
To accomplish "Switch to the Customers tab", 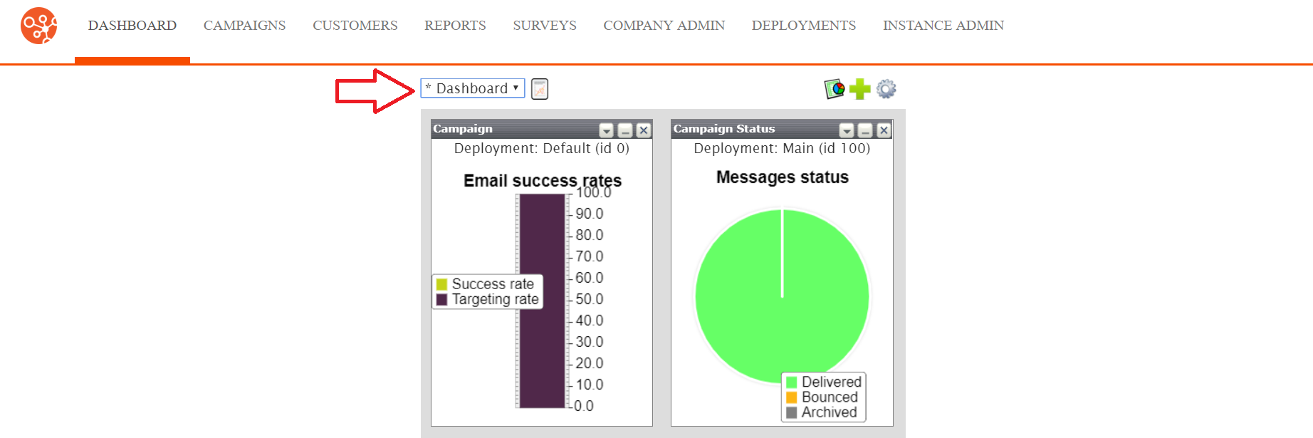I will (355, 26).
